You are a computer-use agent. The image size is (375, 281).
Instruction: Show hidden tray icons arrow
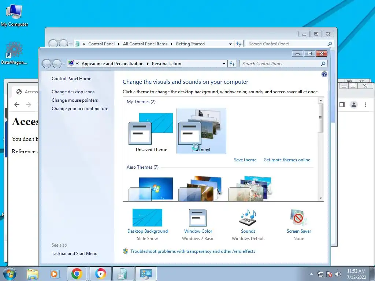(311, 274)
